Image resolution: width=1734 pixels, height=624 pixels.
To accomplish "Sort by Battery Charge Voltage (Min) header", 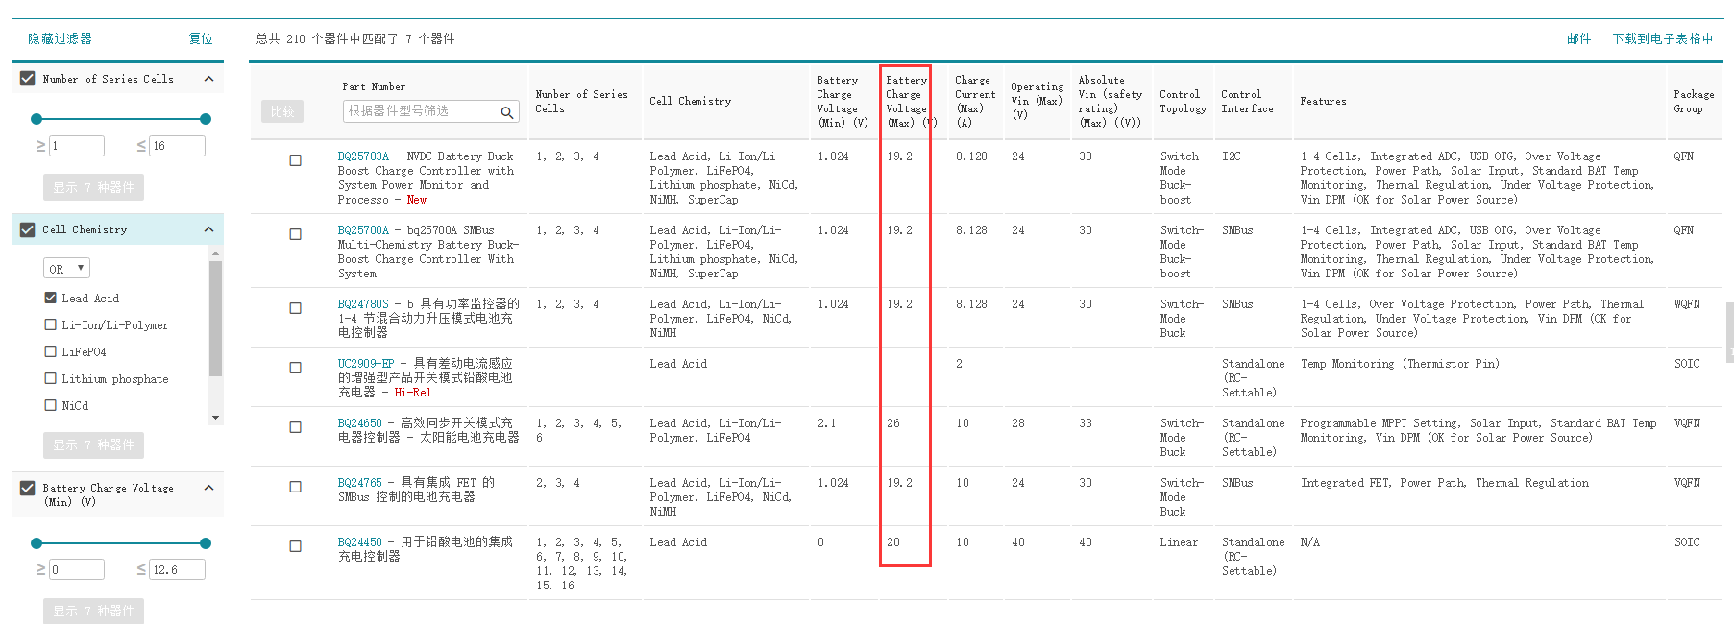I will [842, 101].
